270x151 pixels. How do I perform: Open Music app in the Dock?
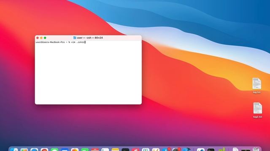point(135,150)
